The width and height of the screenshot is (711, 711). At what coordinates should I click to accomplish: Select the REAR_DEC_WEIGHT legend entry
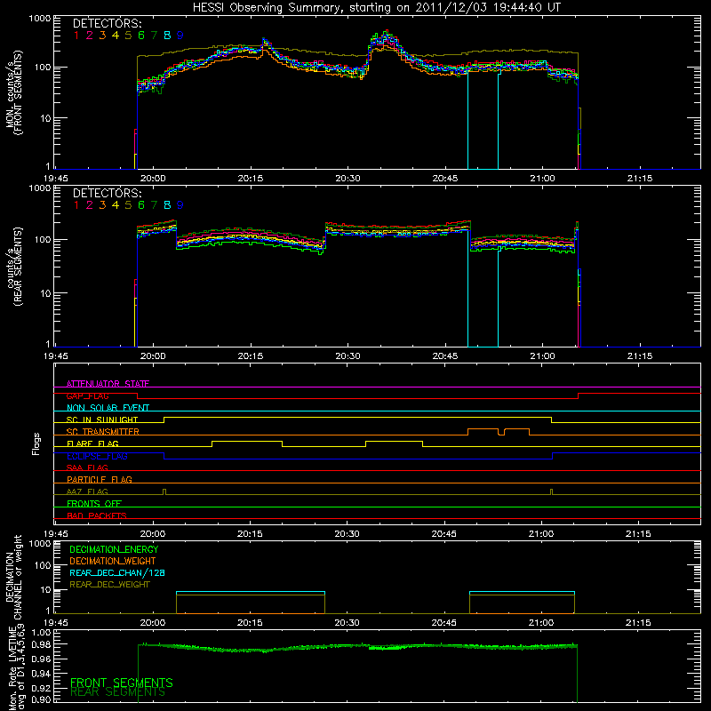(109, 585)
